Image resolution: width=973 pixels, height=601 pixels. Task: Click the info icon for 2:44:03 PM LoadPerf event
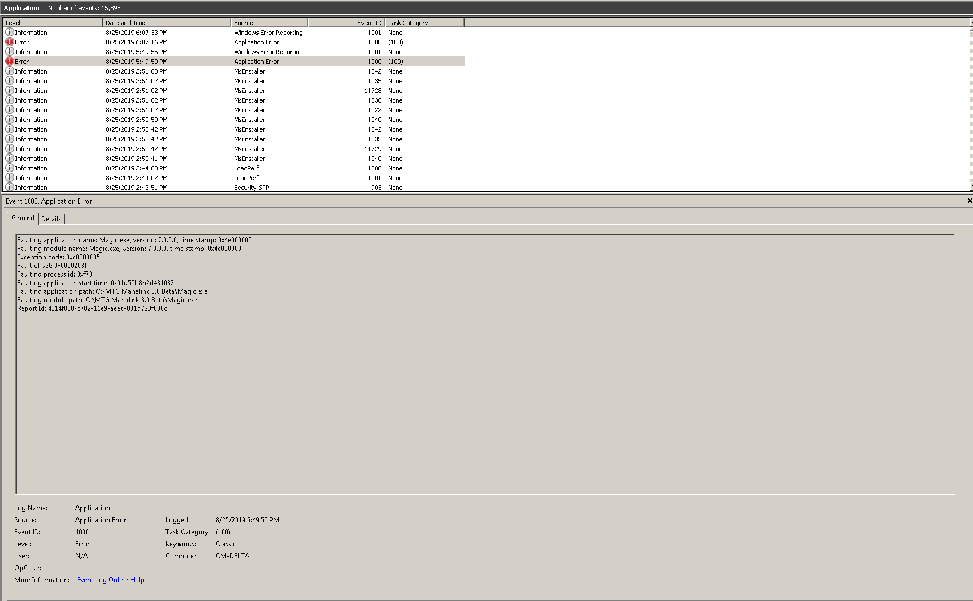(10, 168)
